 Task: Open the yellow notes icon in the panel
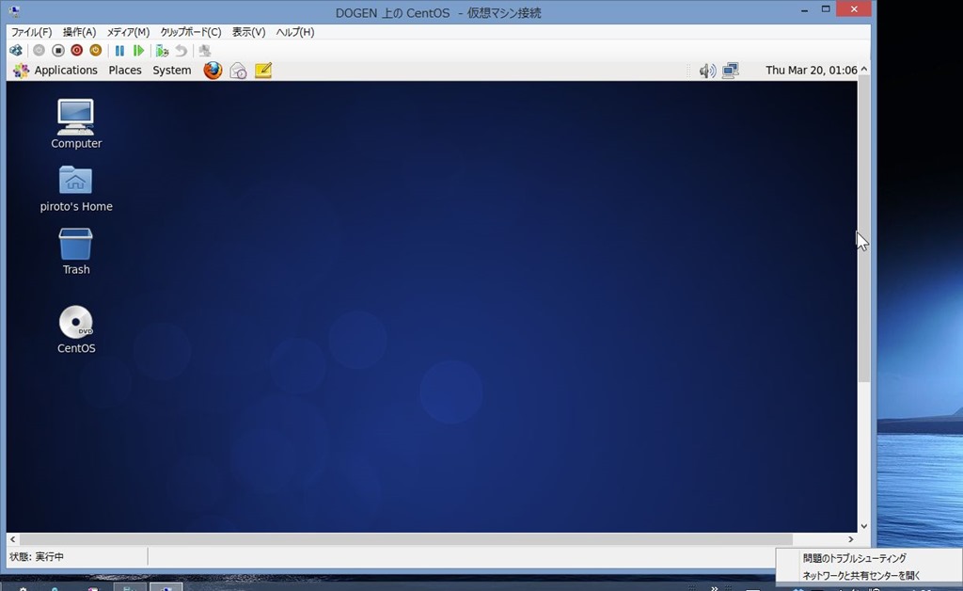click(x=263, y=71)
